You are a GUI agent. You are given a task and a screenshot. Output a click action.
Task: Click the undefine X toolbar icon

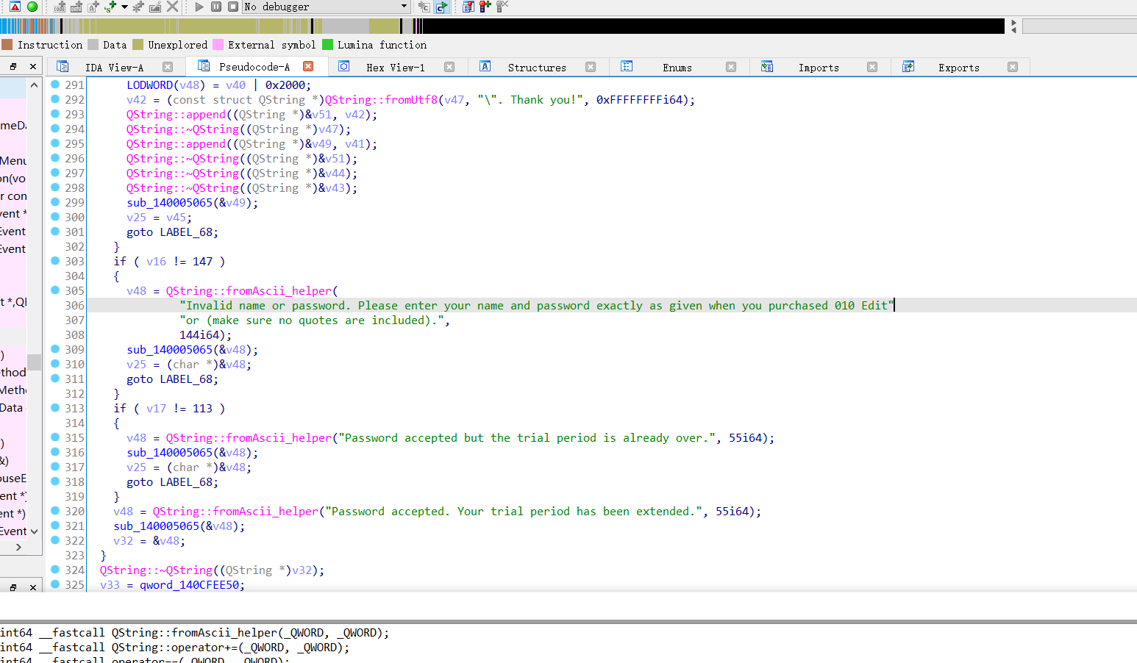tap(172, 7)
